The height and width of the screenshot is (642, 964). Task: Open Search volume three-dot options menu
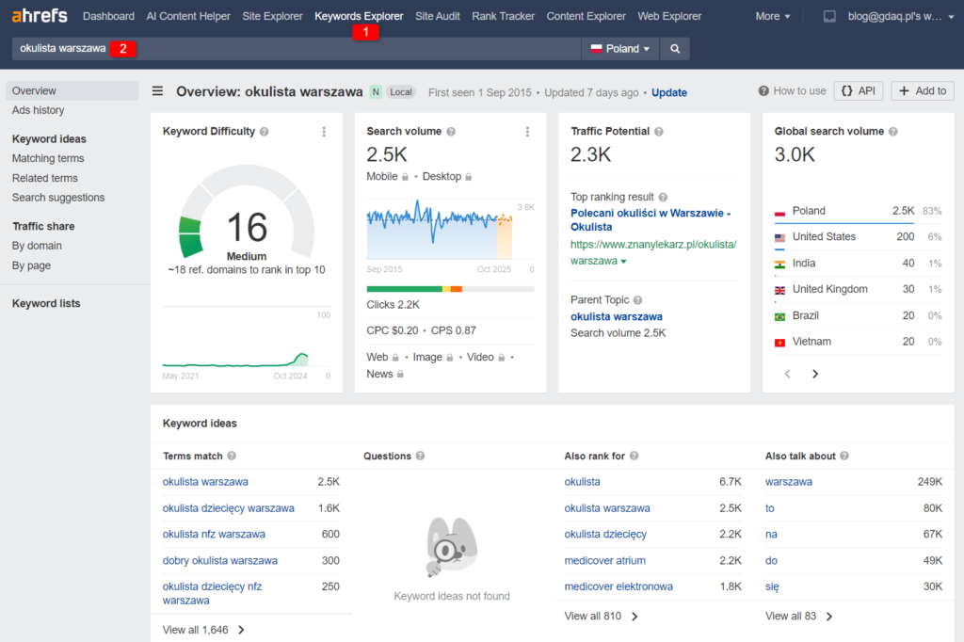[527, 132]
